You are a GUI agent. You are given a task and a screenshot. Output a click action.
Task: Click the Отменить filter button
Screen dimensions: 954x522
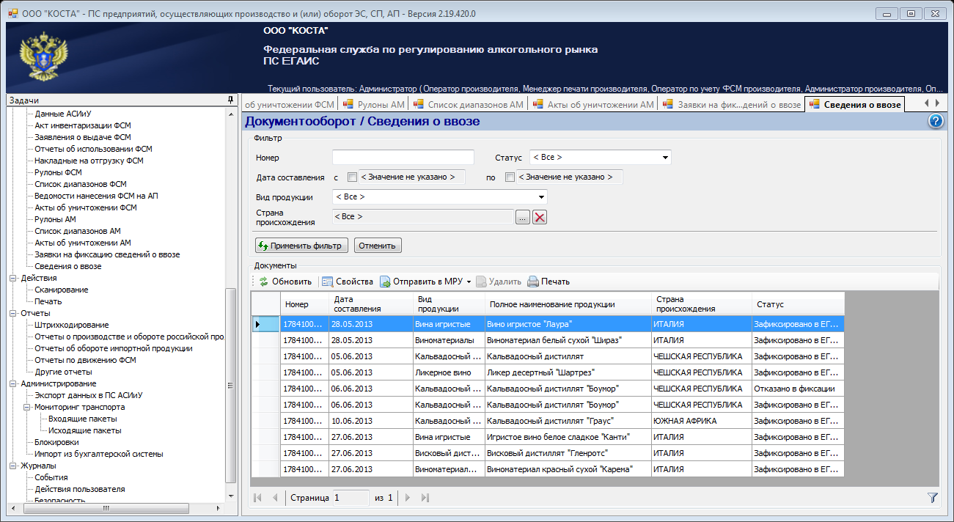tap(378, 246)
